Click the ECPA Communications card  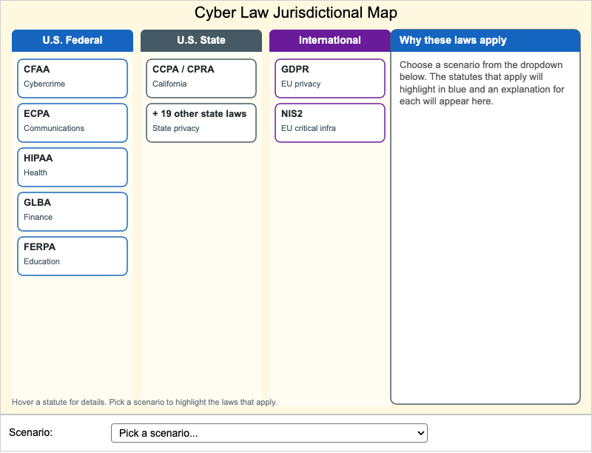pyautogui.click(x=73, y=123)
